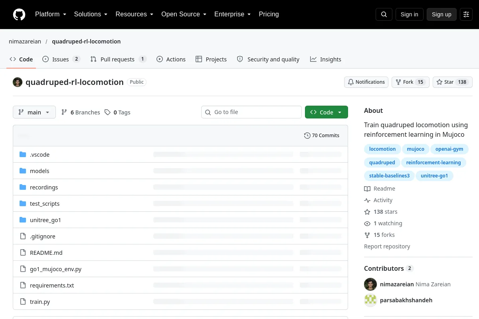
Task: Open the search magnifier icon button
Action: coord(384,14)
